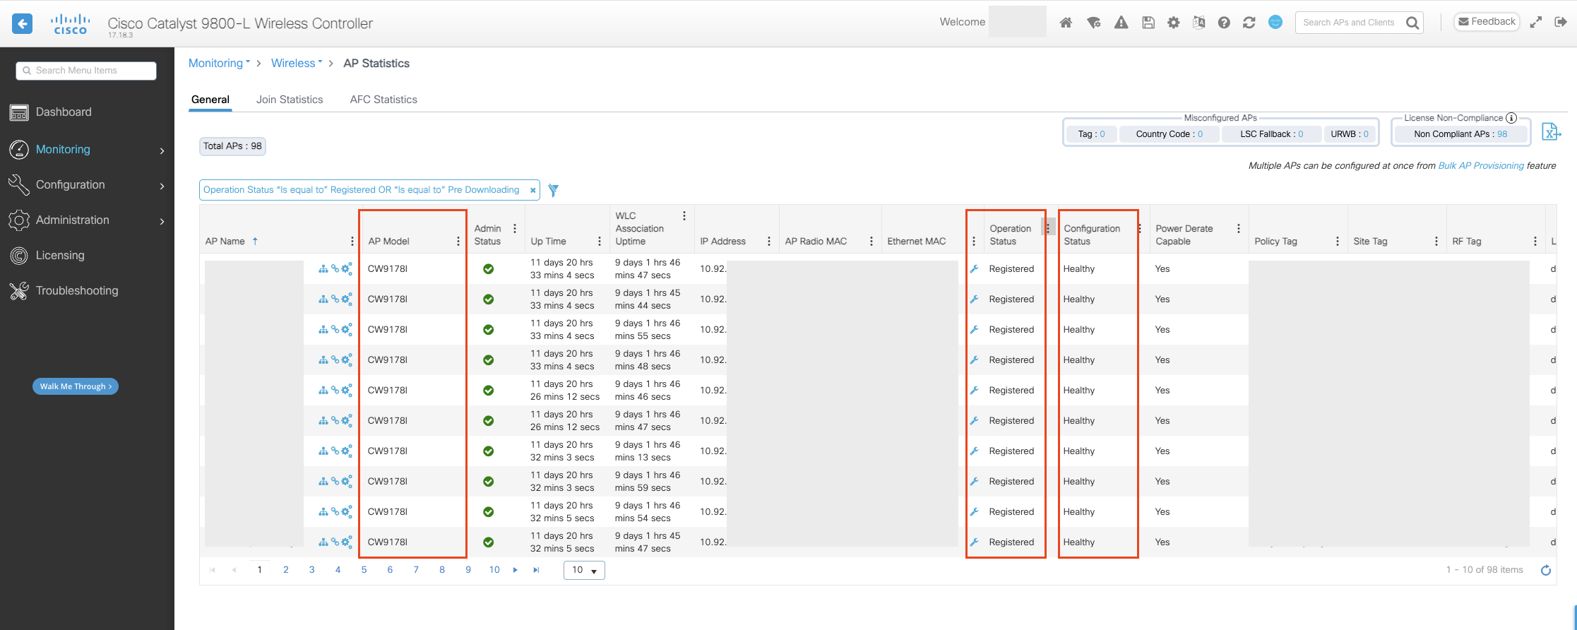Click the Feedback button
The height and width of the screenshot is (630, 1577).
[1487, 22]
